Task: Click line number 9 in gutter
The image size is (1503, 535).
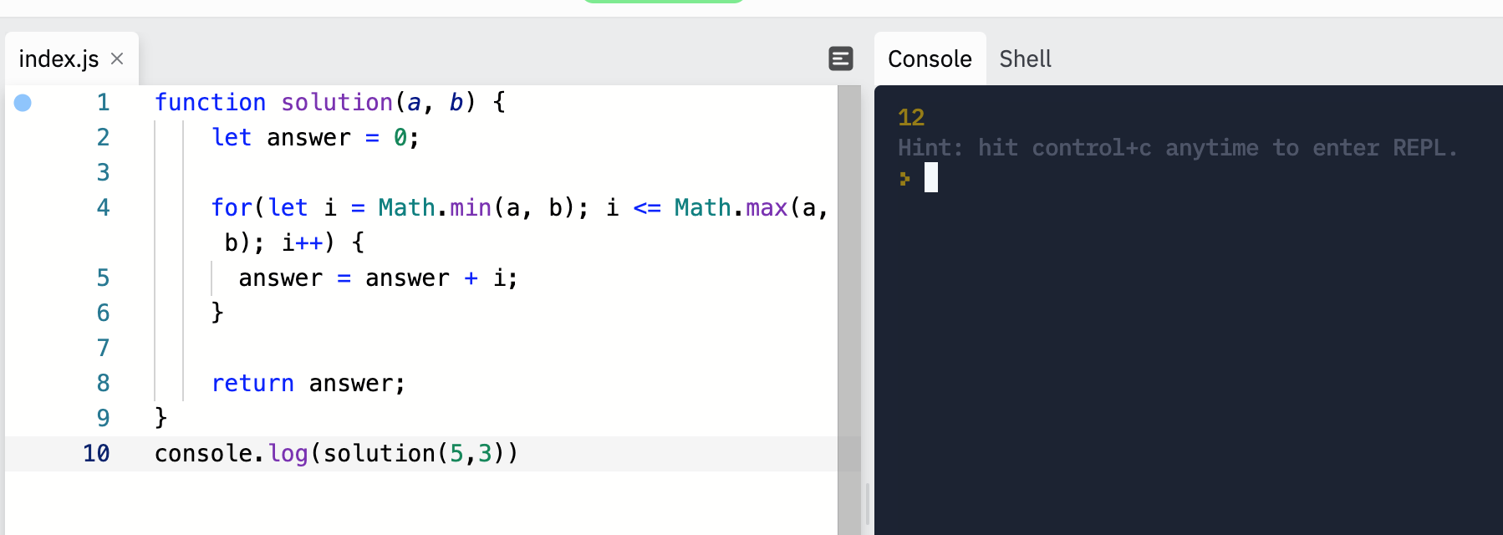Action: pyautogui.click(x=103, y=418)
